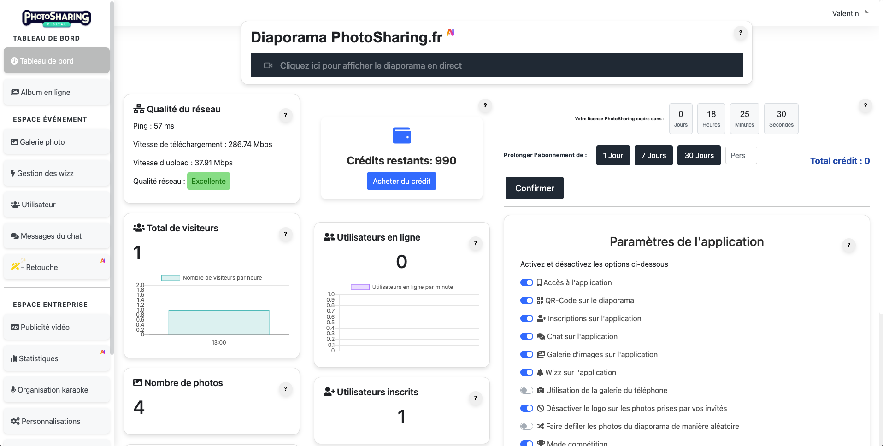Open help for Utilisateurs en ligne card
The height and width of the screenshot is (446, 883).
click(476, 243)
